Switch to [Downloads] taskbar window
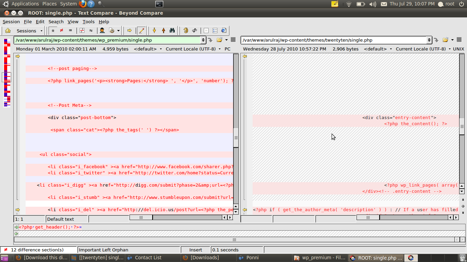 (x=209, y=258)
